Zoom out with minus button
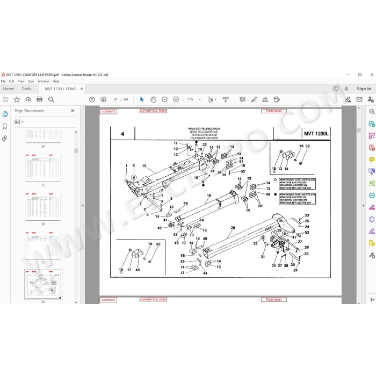 [x=164, y=99]
